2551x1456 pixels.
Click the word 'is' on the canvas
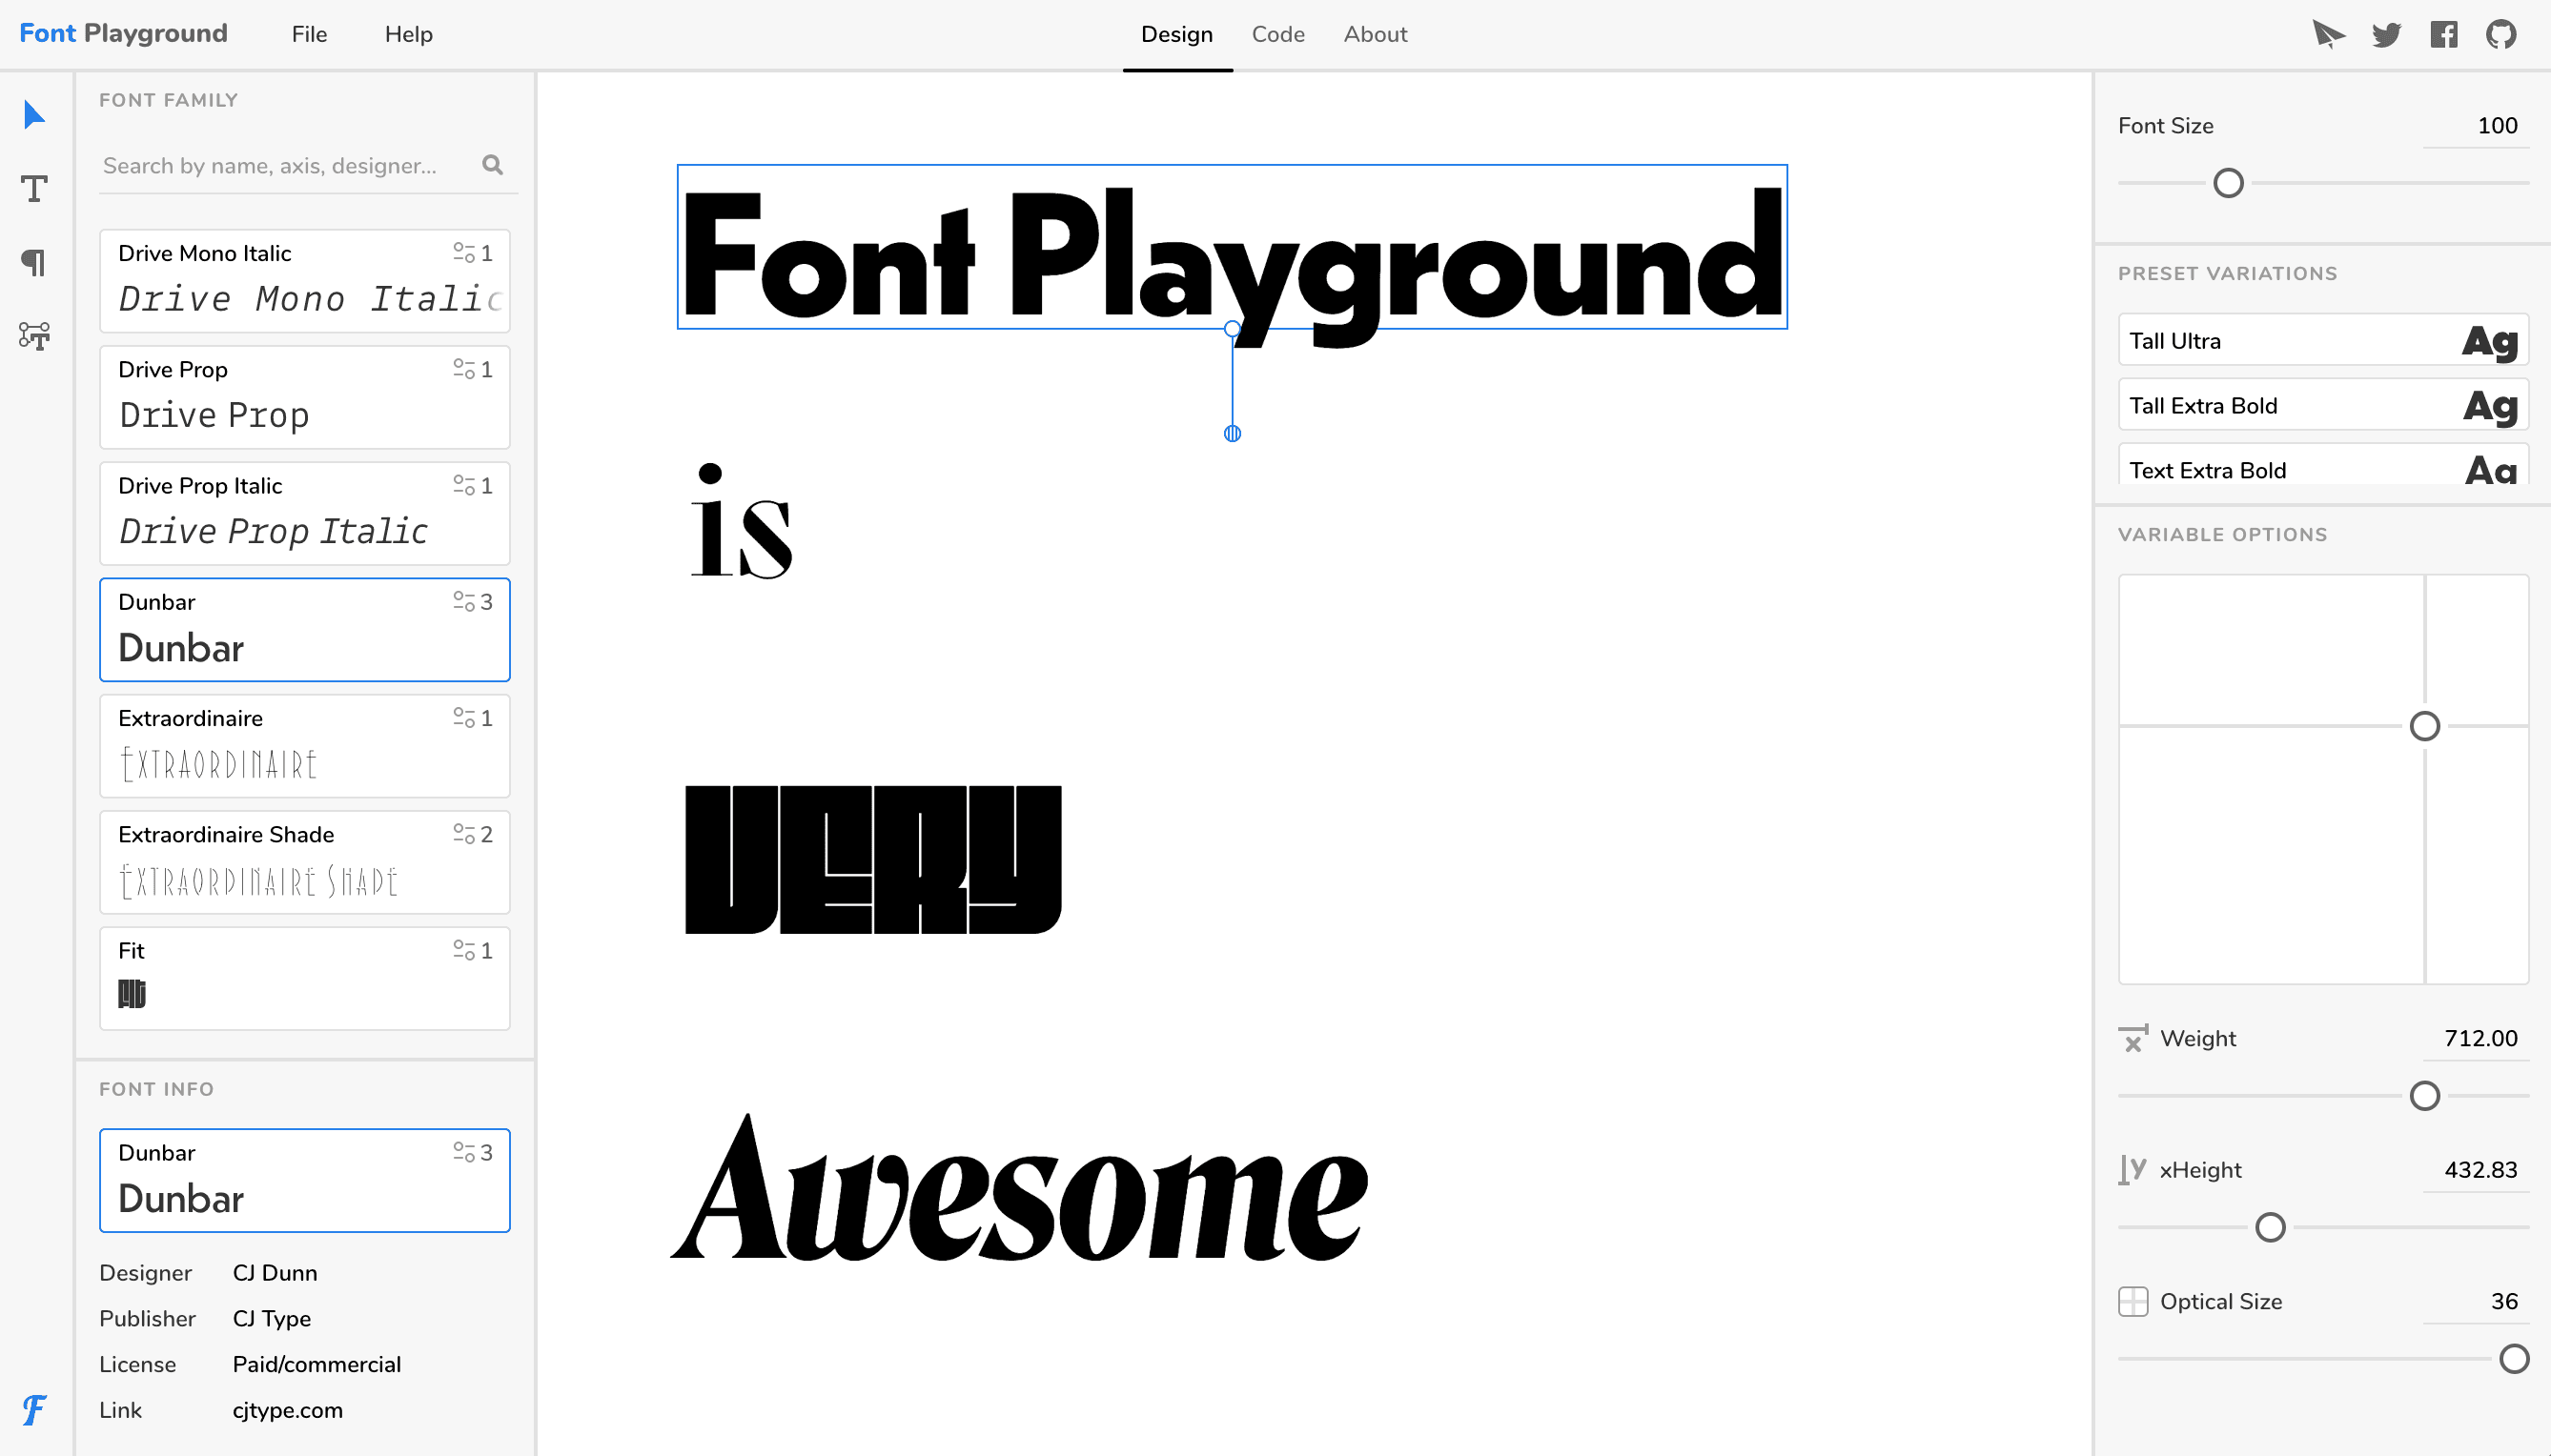click(x=742, y=522)
